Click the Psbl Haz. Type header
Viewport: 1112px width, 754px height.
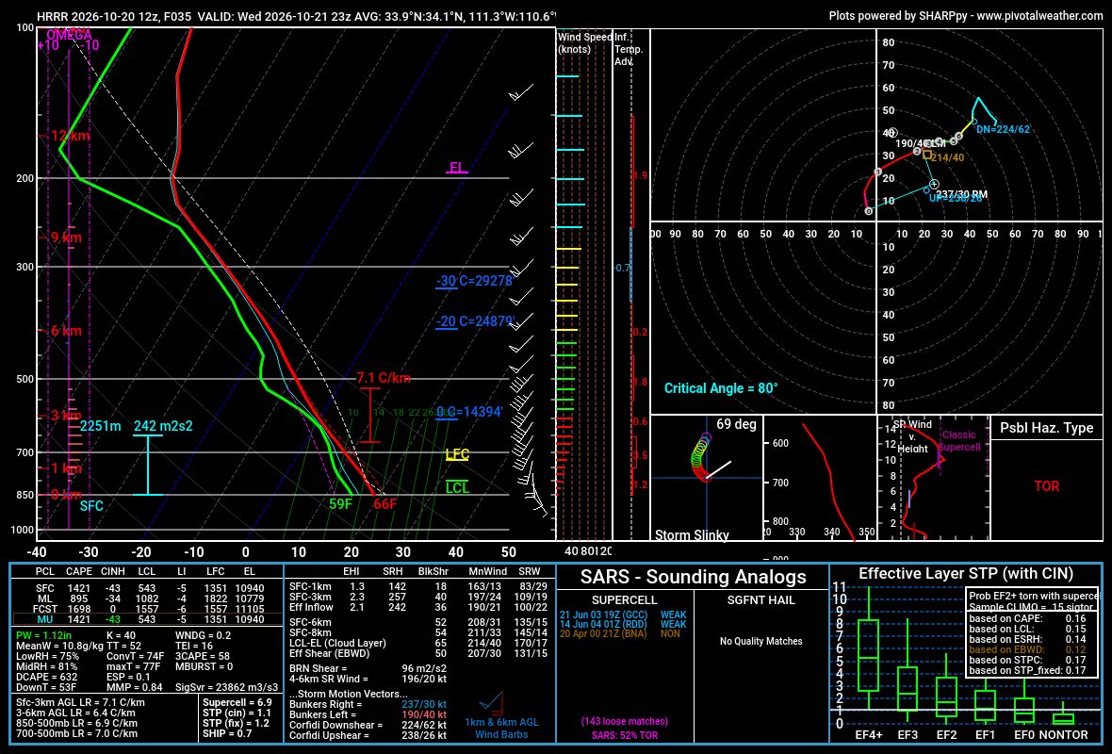coord(1046,428)
